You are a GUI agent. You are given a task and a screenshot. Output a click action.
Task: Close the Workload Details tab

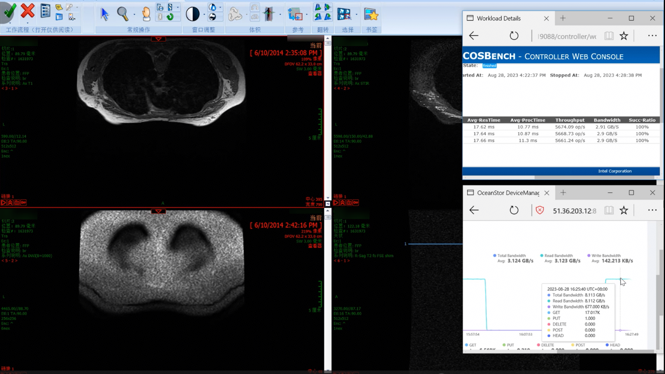point(546,18)
